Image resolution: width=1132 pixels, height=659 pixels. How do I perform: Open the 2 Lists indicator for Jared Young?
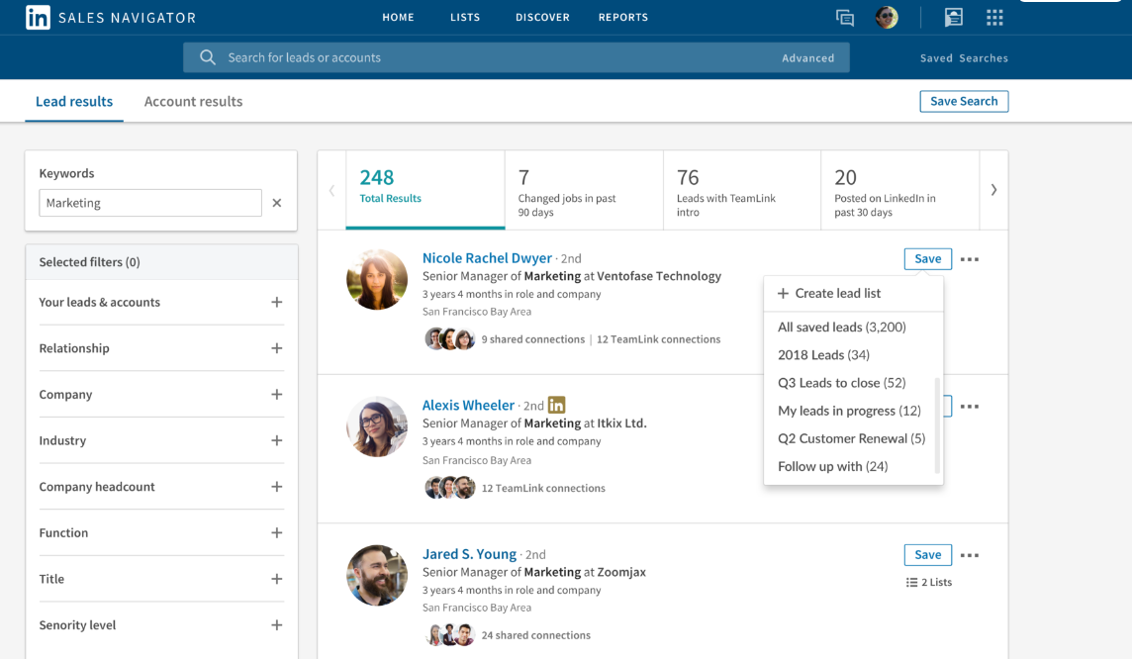tap(929, 582)
